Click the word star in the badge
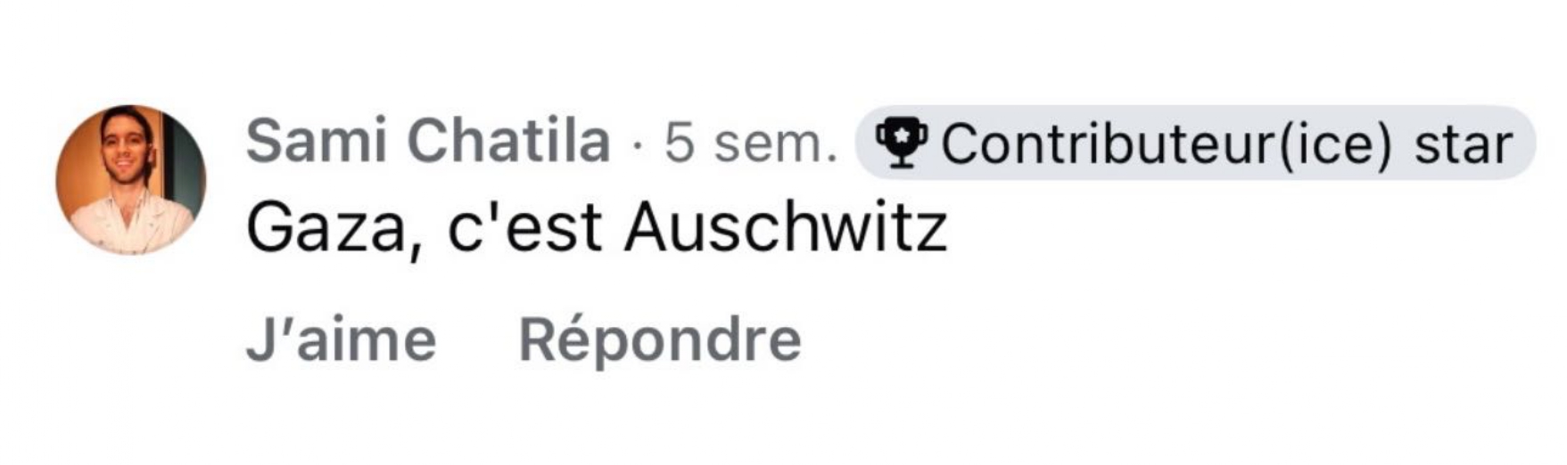This screenshot has width=1567, height=465. (1464, 143)
